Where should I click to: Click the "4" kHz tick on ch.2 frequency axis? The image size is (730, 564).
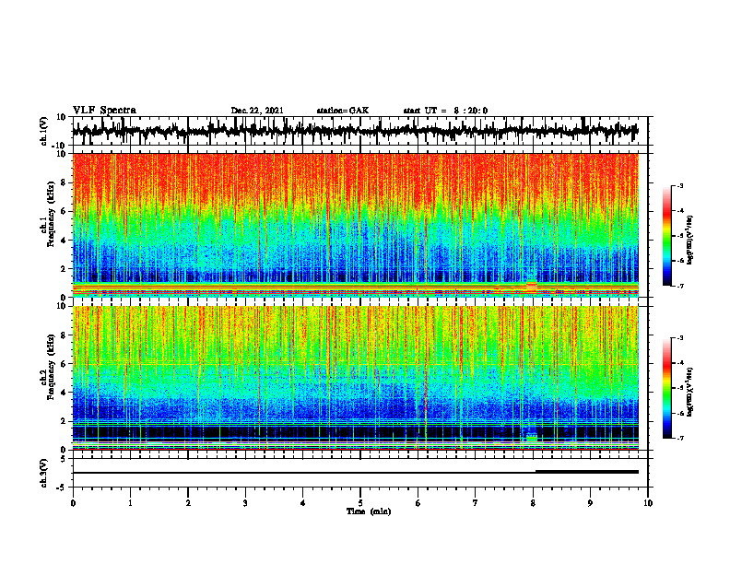click(65, 393)
